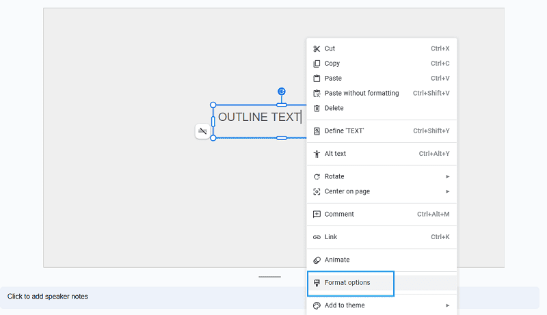Click the Paste without formatting icon
The height and width of the screenshot is (315, 547).
point(317,94)
